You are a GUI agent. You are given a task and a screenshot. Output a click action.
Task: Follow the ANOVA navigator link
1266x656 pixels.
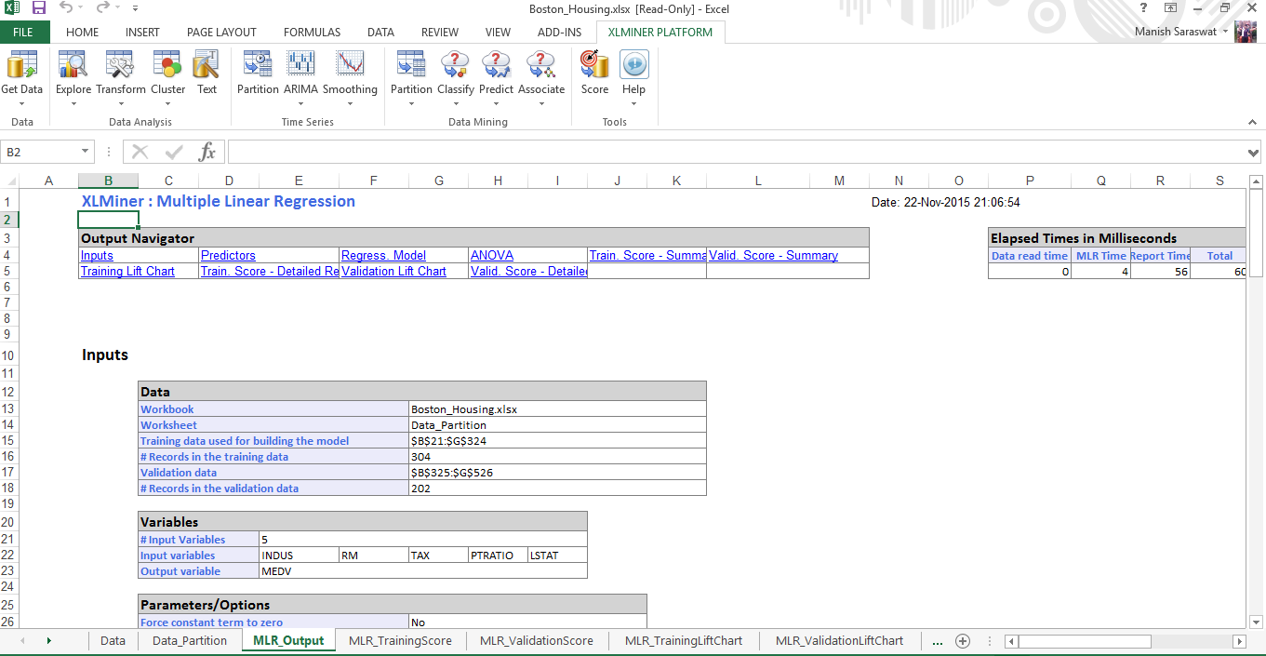(492, 256)
